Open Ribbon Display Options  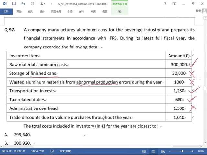(174, 4)
